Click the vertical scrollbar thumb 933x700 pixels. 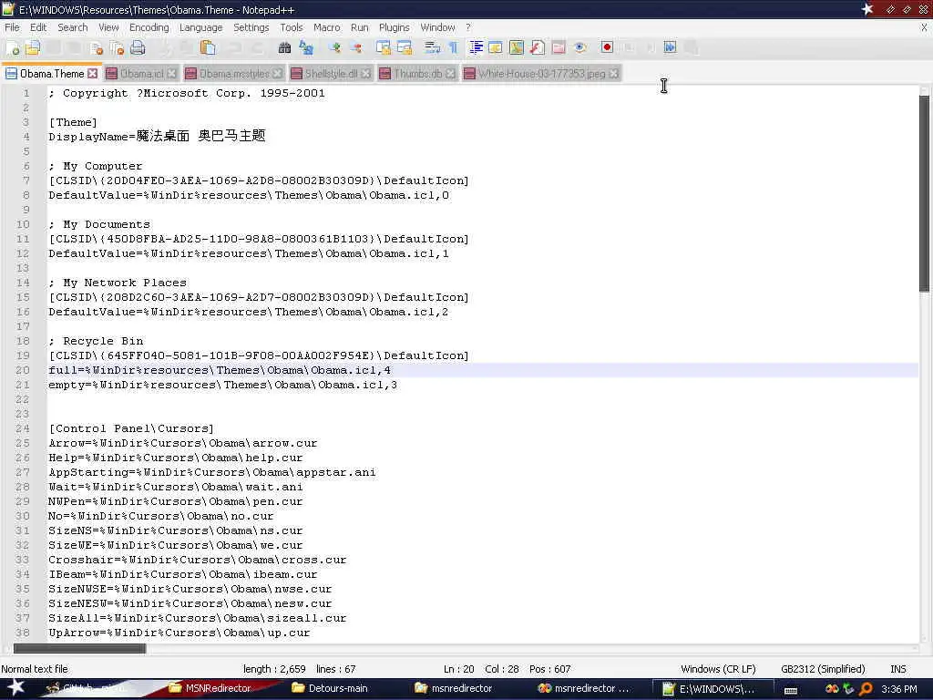pos(924,193)
